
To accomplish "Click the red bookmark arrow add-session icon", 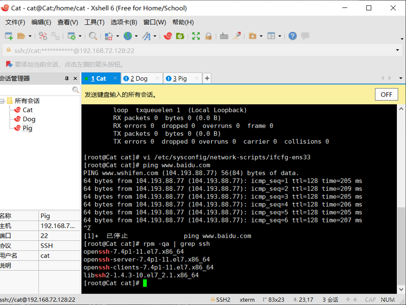I will pyautogui.click(x=9, y=64).
